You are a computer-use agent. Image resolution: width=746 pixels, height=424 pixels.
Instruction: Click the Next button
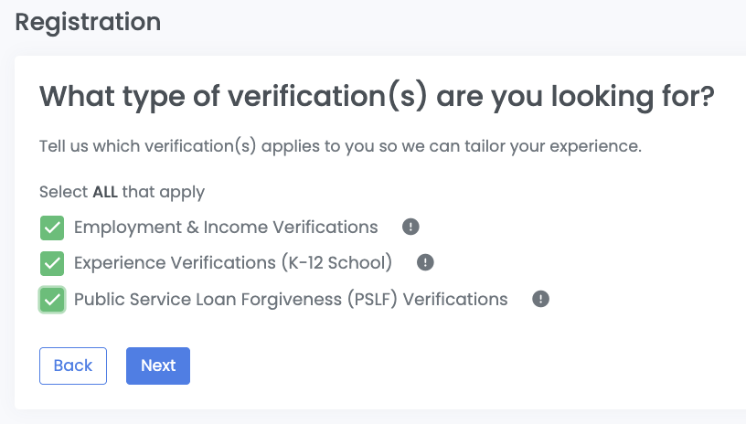[x=158, y=366]
